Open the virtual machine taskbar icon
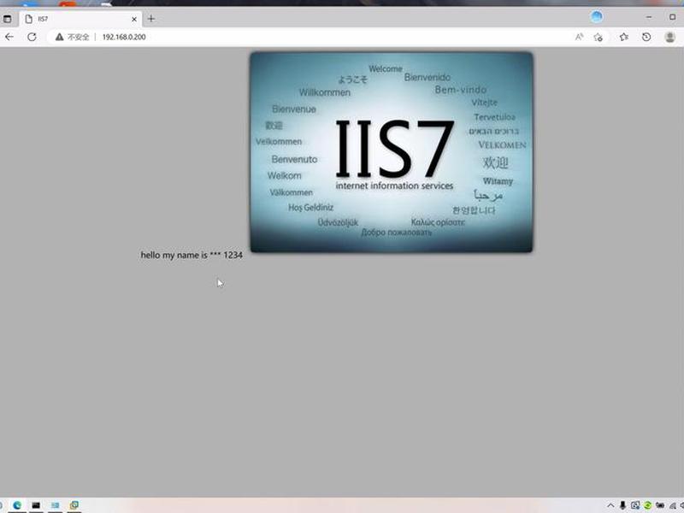 pyautogui.click(x=74, y=505)
